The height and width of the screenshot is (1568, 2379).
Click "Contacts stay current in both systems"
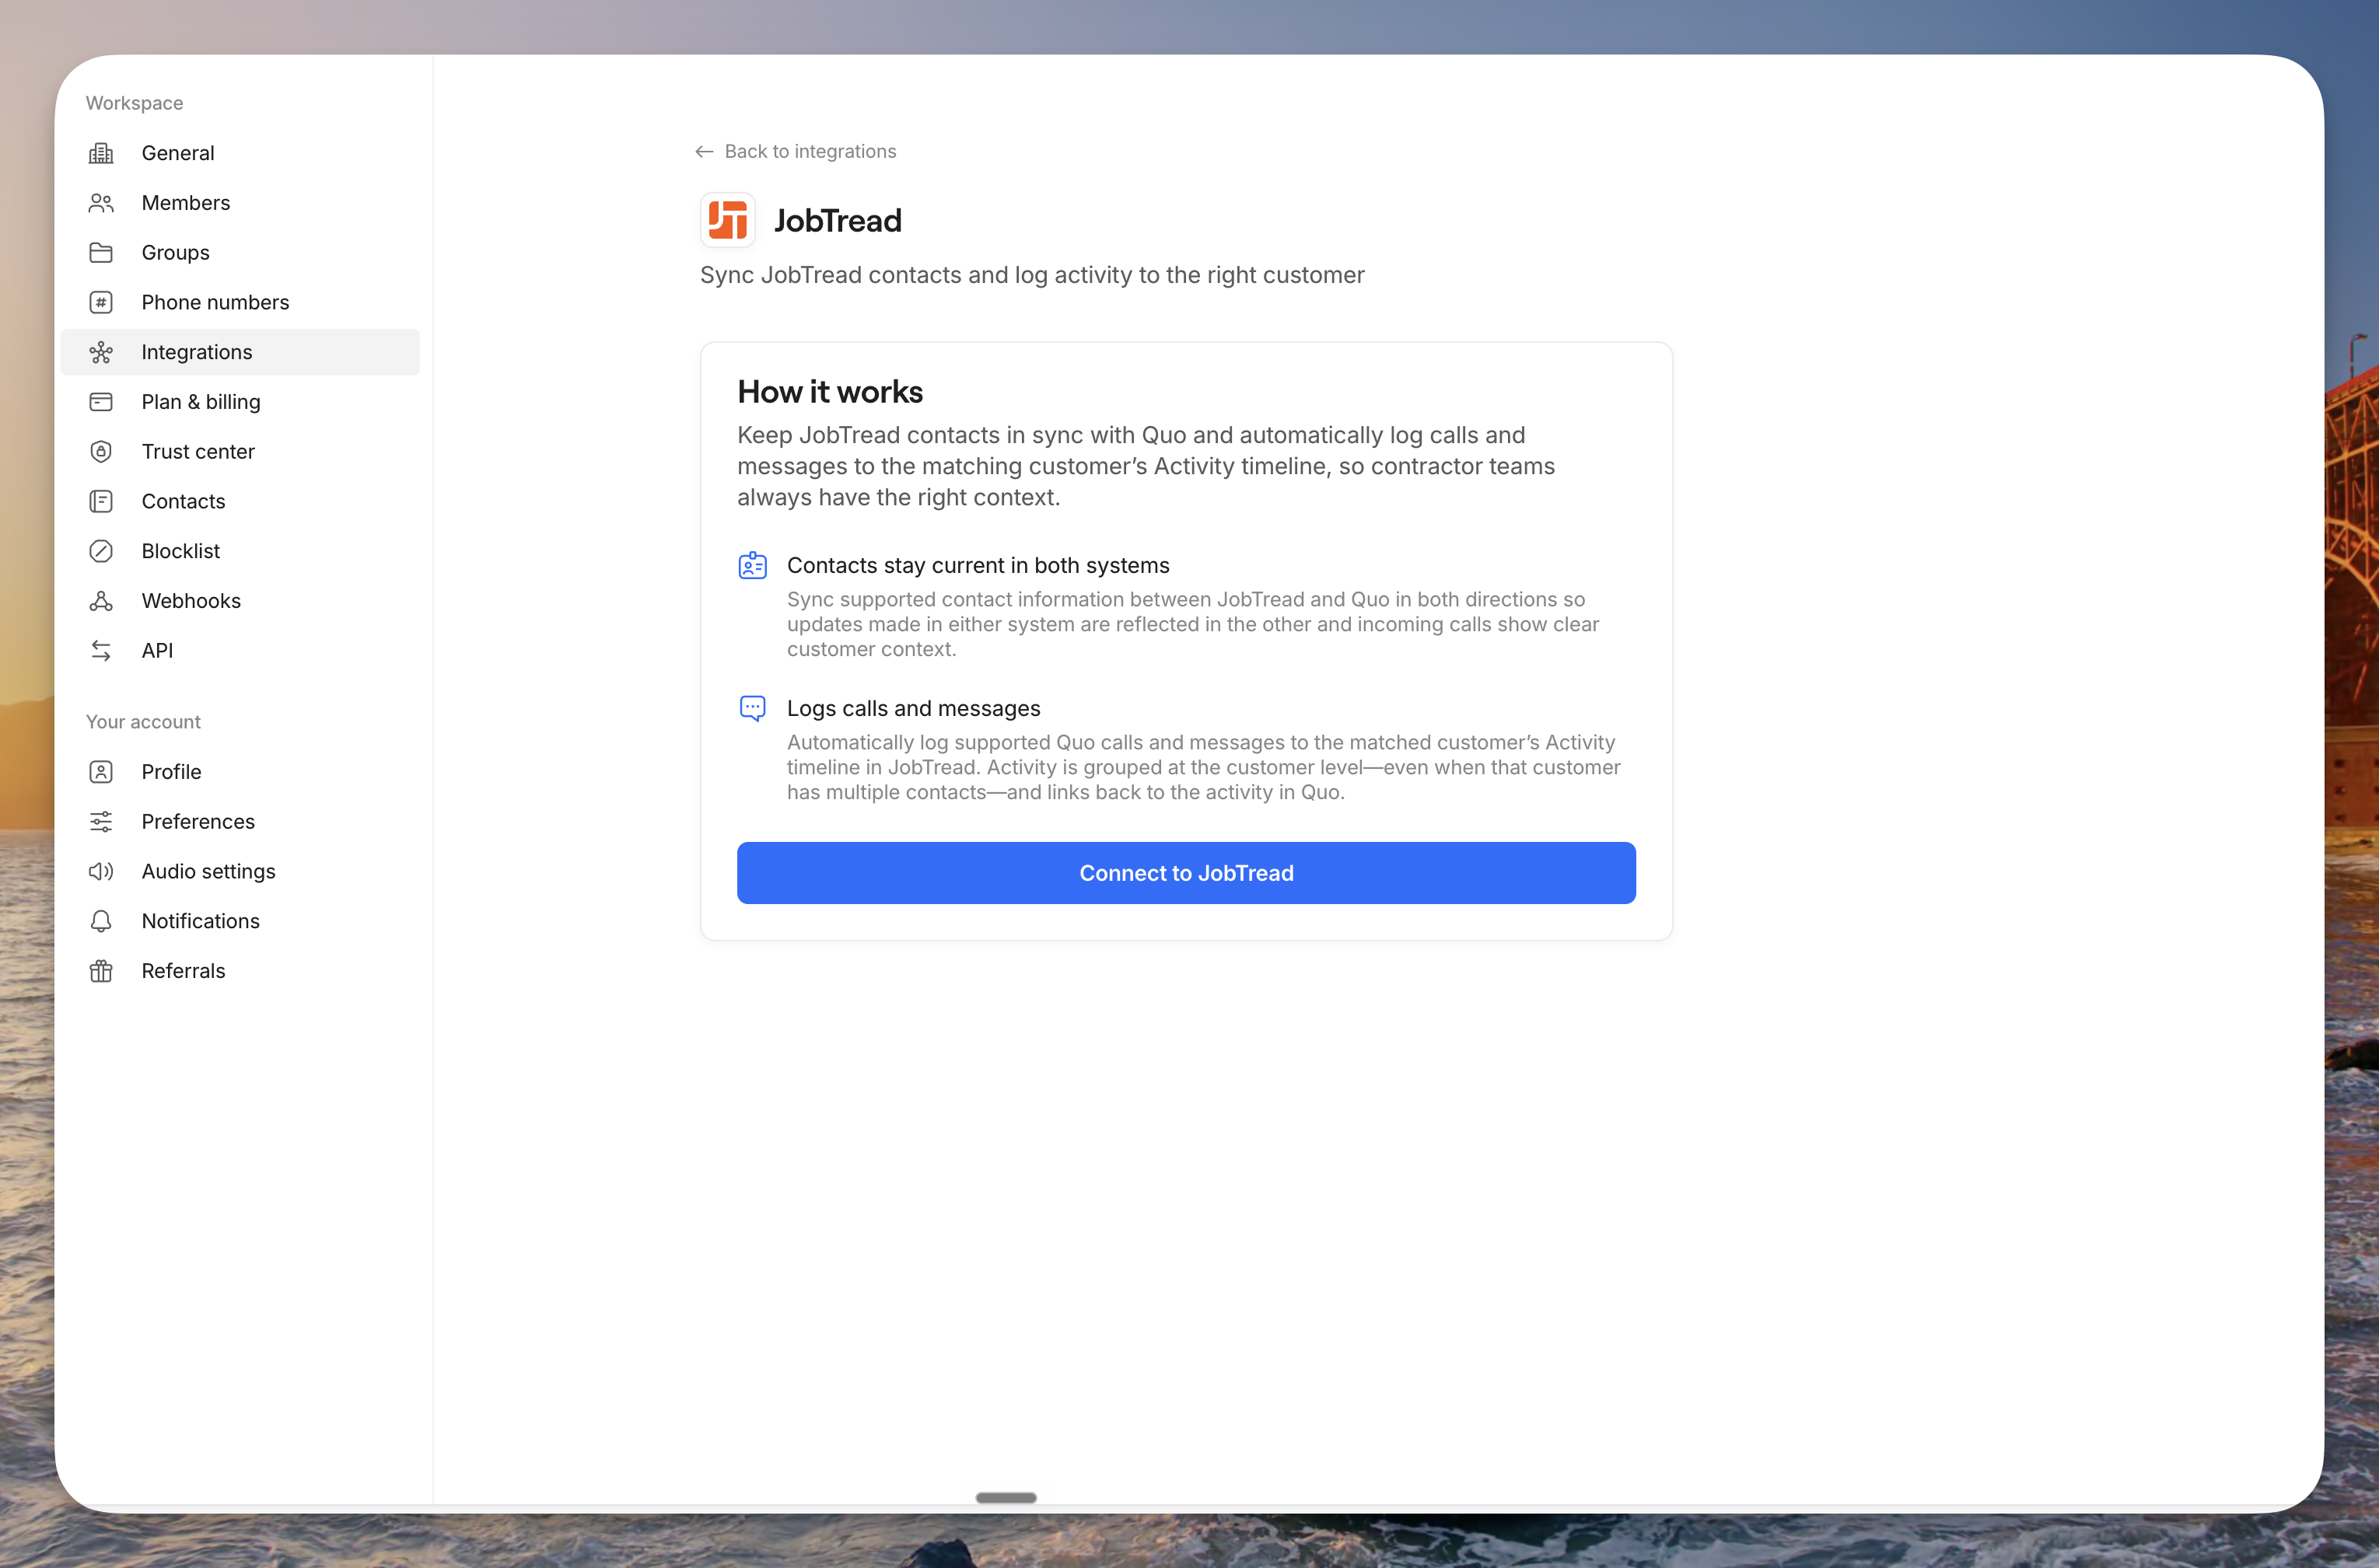pos(978,566)
